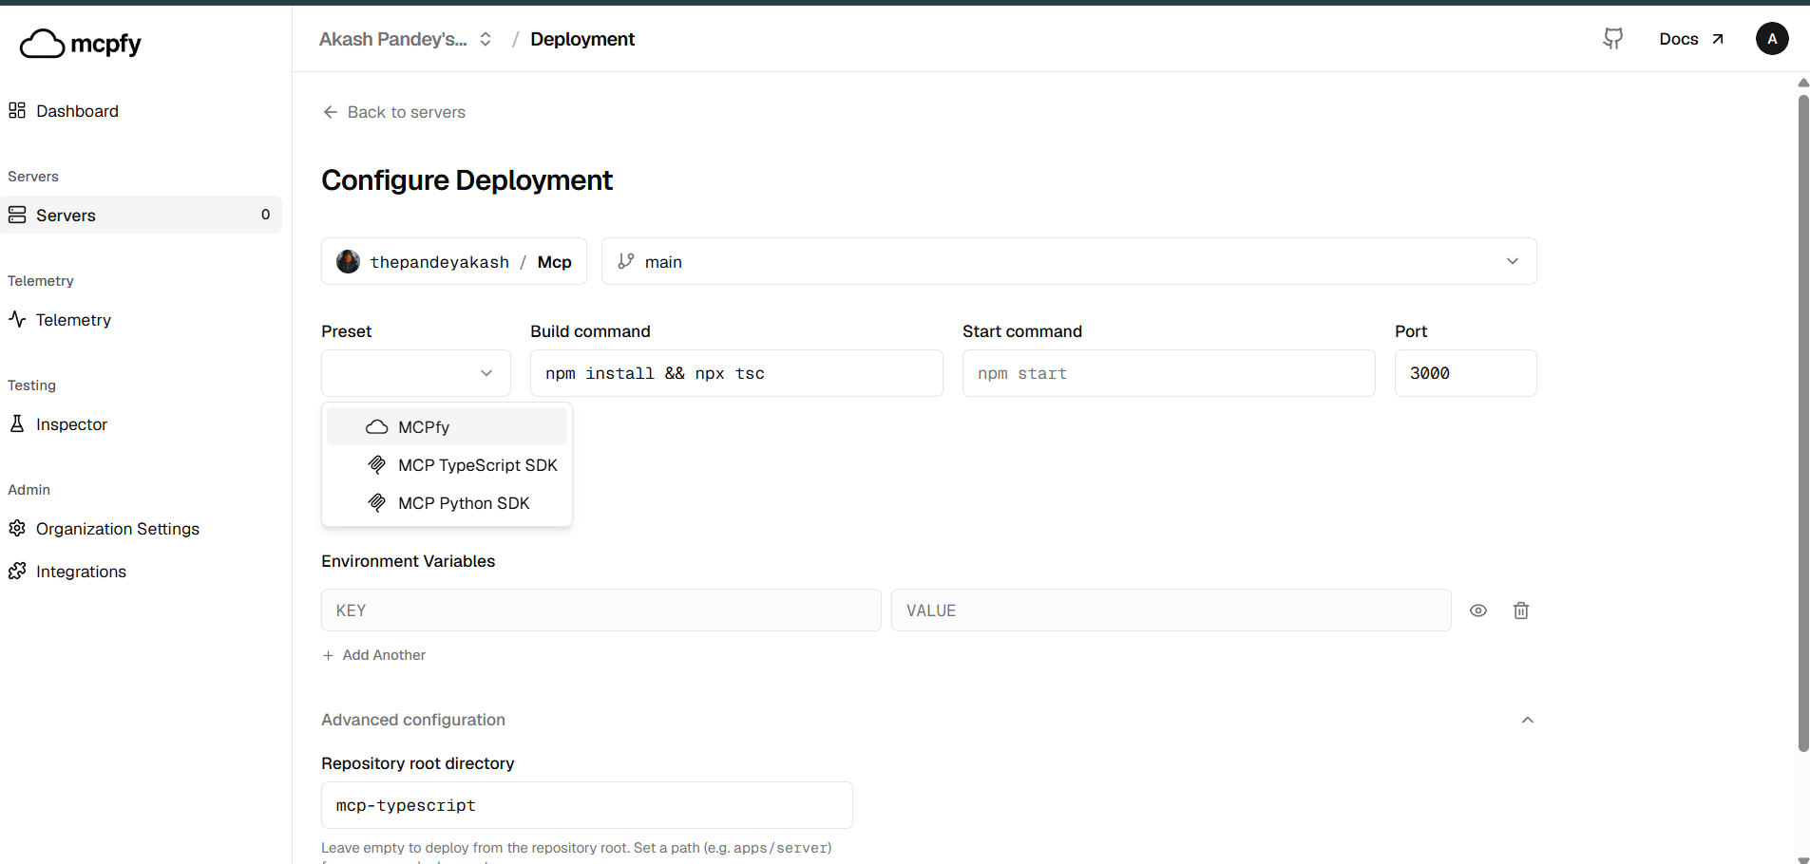Viewport: 1810px width, 864px height.
Task: Click Add Another environment variable
Action: [374, 655]
